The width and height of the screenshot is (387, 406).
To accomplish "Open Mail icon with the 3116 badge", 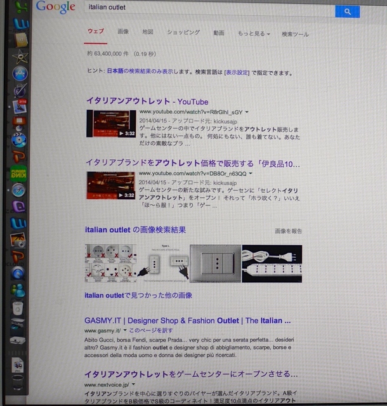I will click(x=20, y=107).
